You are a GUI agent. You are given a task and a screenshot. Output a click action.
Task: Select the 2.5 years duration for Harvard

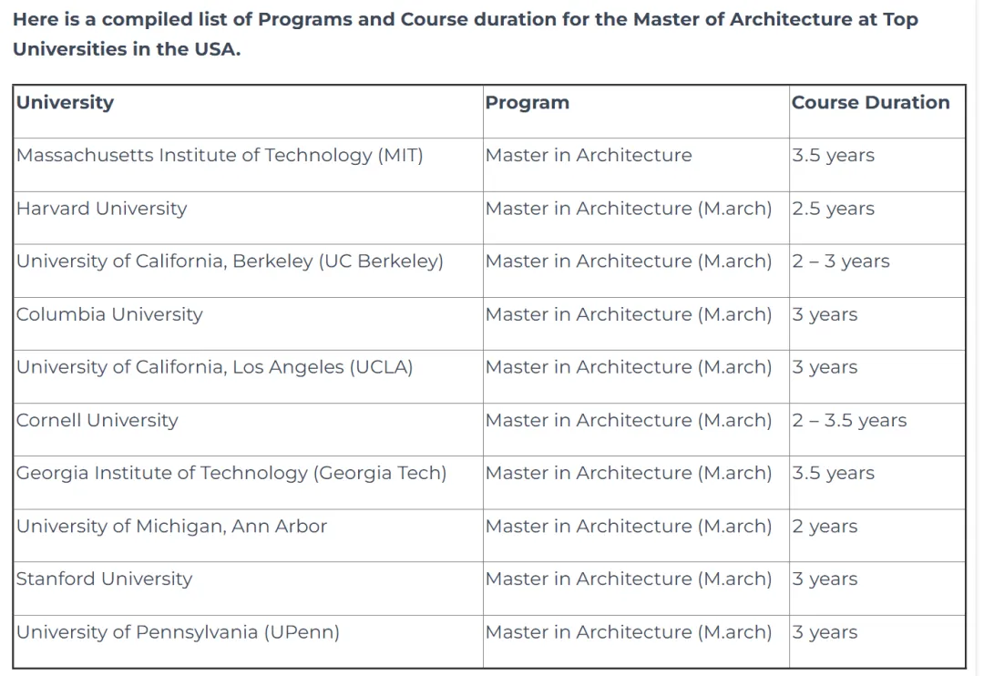tap(833, 209)
